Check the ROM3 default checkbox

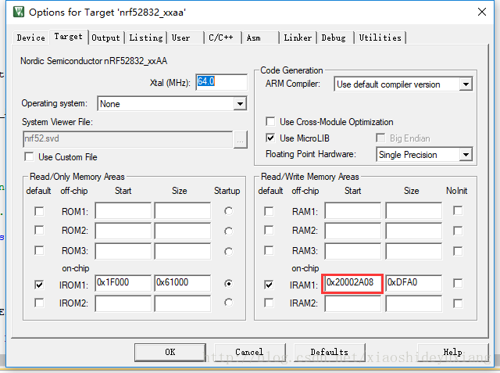tap(39, 250)
